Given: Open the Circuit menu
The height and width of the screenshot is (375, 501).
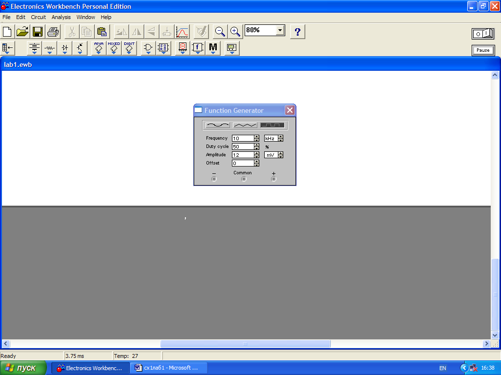Looking at the screenshot, I should point(38,17).
